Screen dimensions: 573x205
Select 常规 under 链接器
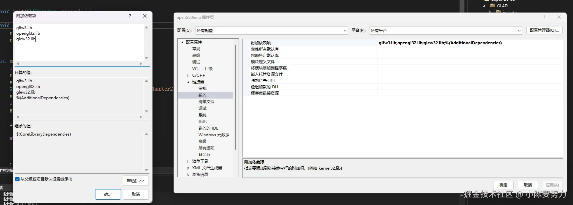click(202, 89)
